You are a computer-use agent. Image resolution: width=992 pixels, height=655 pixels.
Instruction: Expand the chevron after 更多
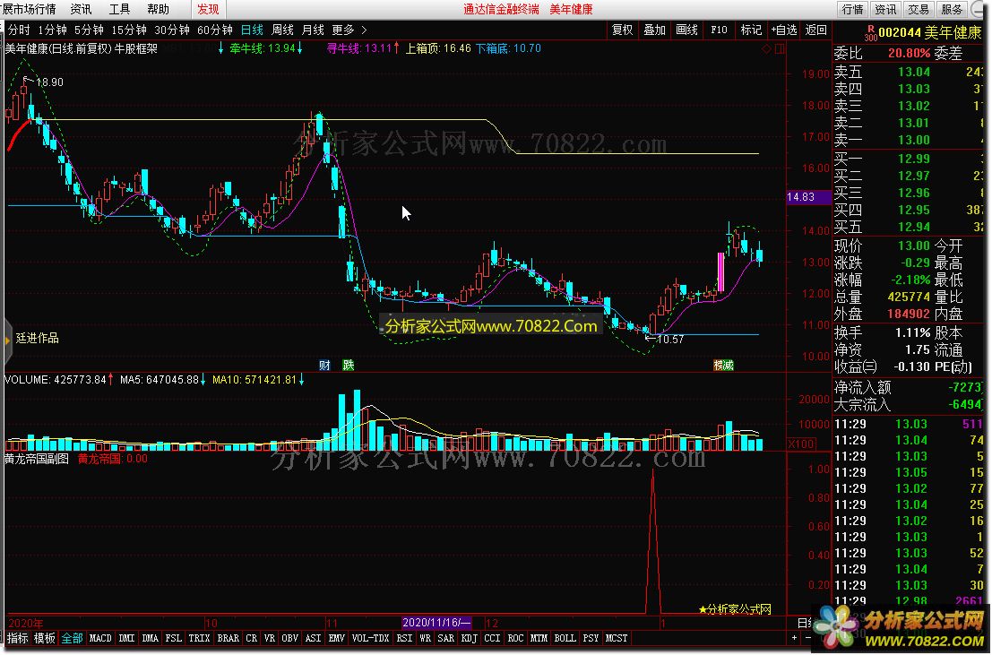click(x=364, y=30)
